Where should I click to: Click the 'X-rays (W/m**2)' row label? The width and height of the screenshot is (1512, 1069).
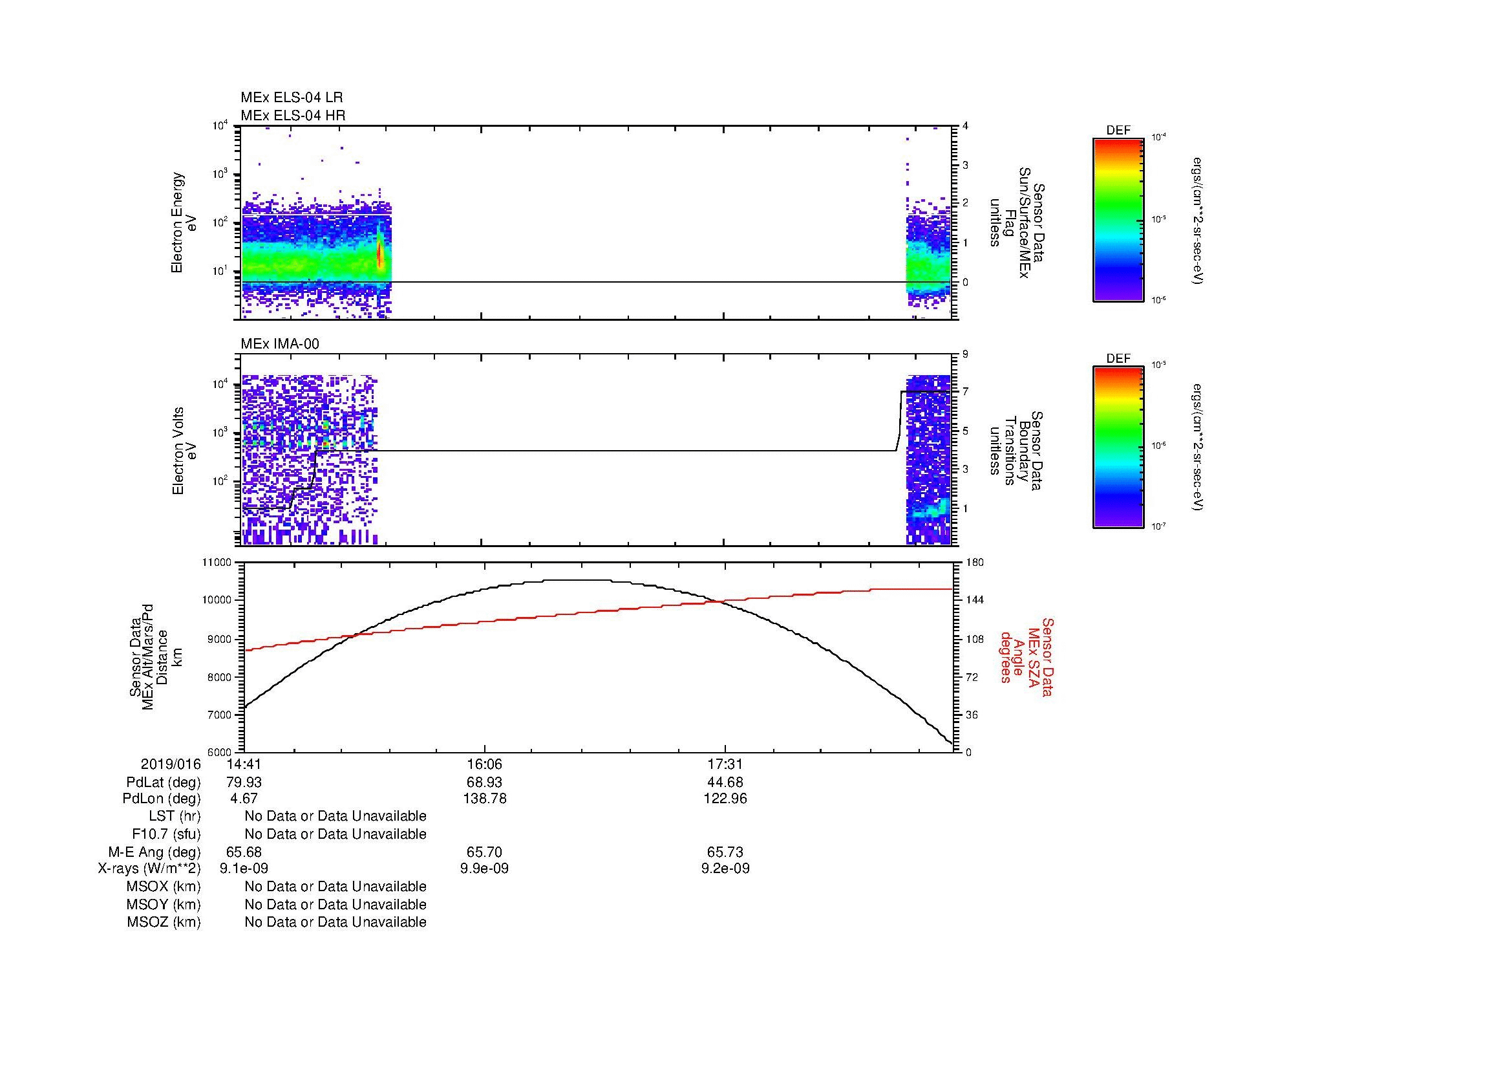click(x=149, y=869)
